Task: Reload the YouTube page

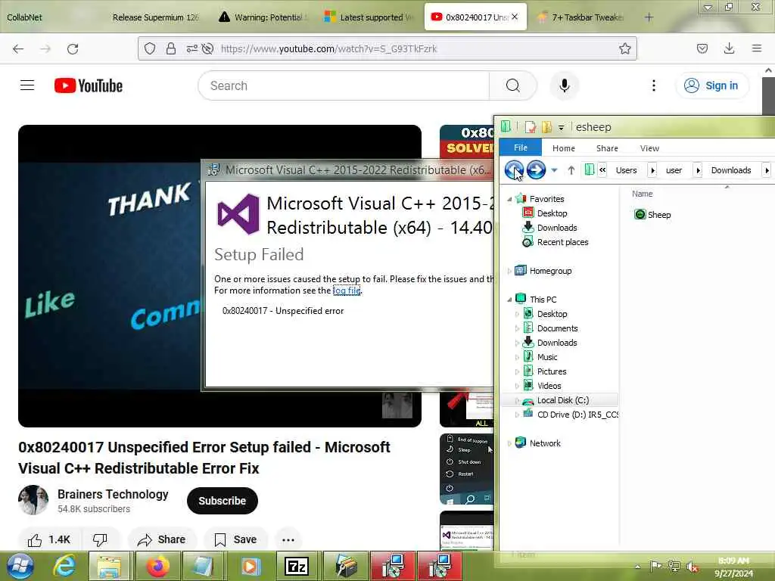Action: [x=73, y=49]
